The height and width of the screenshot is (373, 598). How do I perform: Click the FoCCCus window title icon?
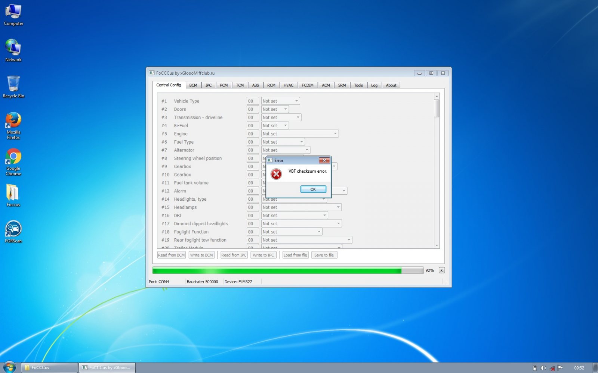(152, 73)
